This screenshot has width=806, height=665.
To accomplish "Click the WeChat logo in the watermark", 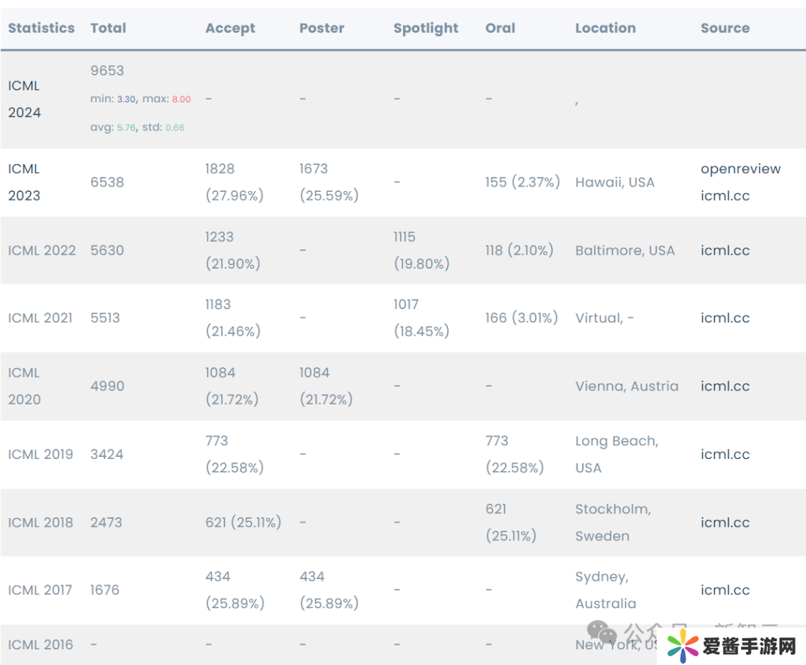I will point(602,633).
